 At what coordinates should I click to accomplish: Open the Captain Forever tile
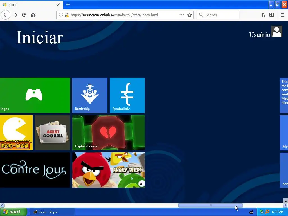point(109,133)
